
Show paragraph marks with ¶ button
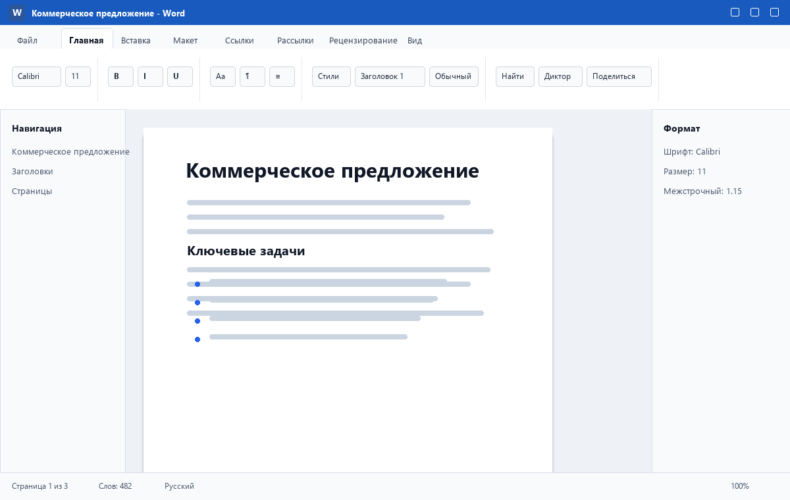(x=252, y=76)
